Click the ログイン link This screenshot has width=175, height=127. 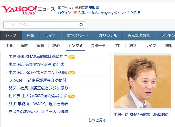click(64, 13)
